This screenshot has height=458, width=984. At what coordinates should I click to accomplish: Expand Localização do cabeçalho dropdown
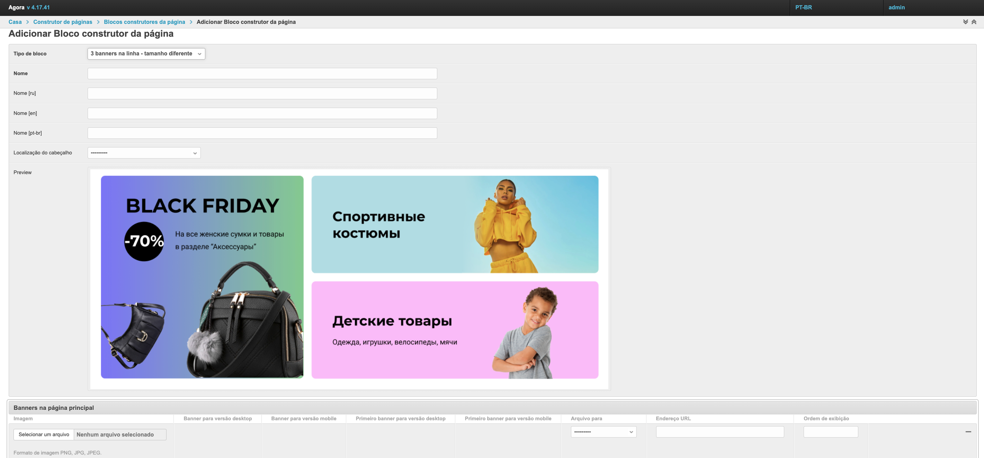click(144, 153)
